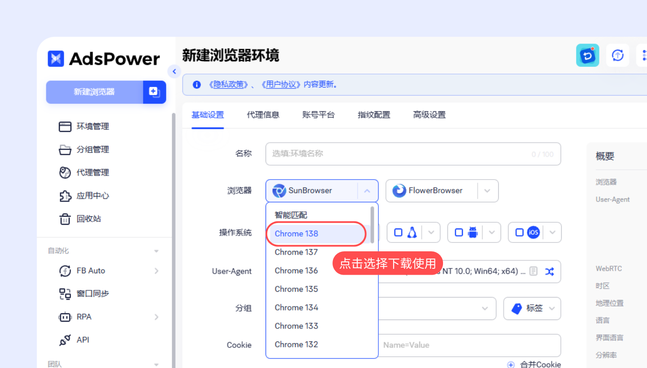Open 环境管理 in the sidebar
Viewport: 647px width, 368px height.
(x=93, y=127)
